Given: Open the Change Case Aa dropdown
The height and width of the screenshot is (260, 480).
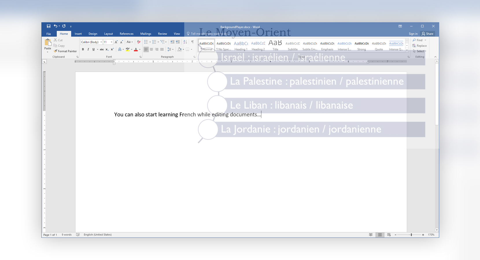Looking at the screenshot, I should (x=130, y=42).
